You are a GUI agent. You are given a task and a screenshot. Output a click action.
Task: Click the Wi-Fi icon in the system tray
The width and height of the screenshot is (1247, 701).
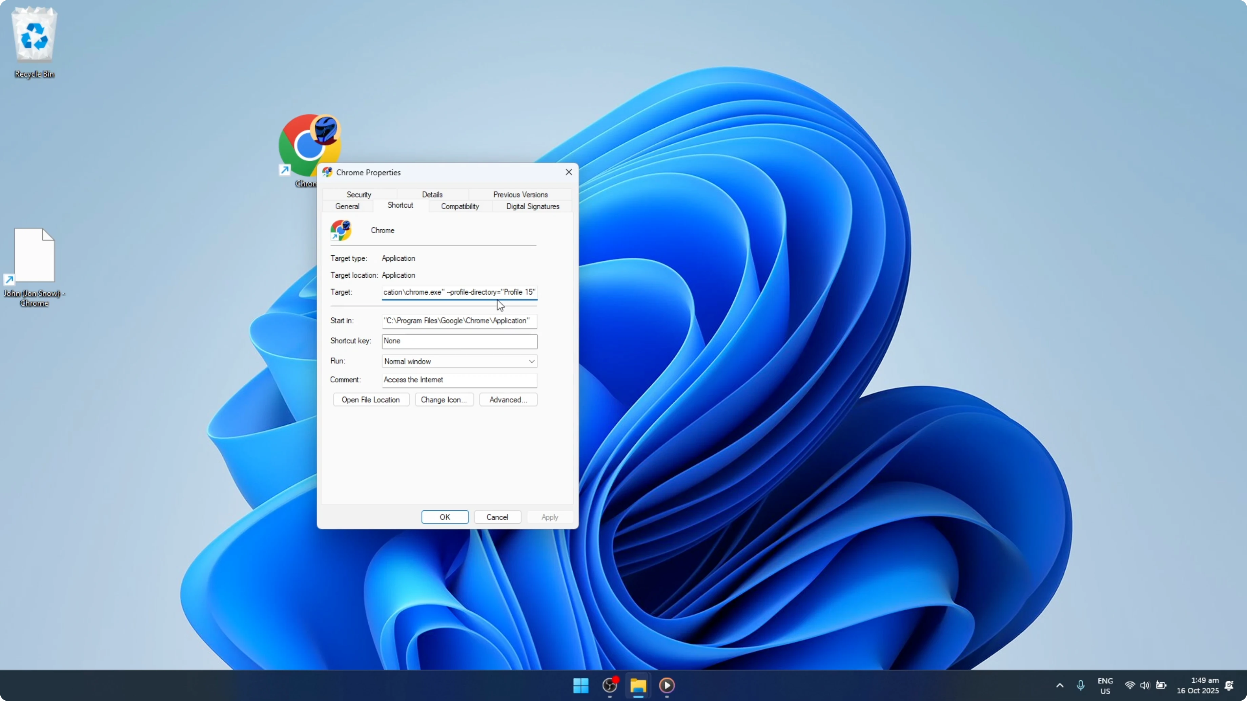1129,685
